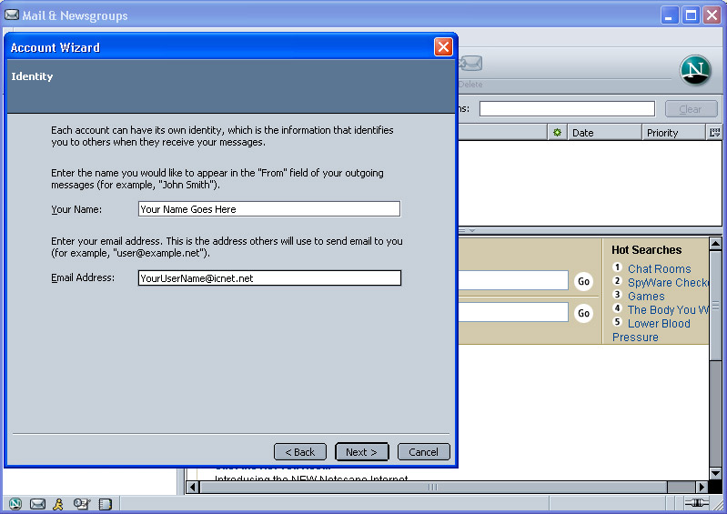
Task: Open the SpyWare Check hot search link
Action: pyautogui.click(x=668, y=282)
